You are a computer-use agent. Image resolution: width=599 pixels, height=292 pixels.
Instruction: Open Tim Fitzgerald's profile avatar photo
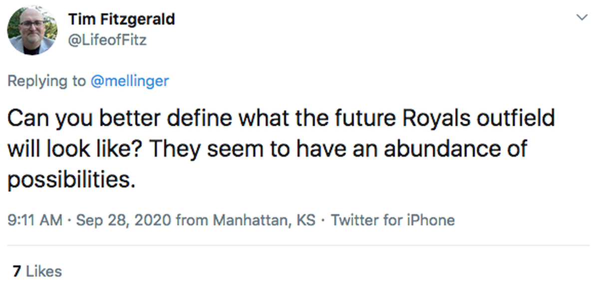tap(32, 31)
